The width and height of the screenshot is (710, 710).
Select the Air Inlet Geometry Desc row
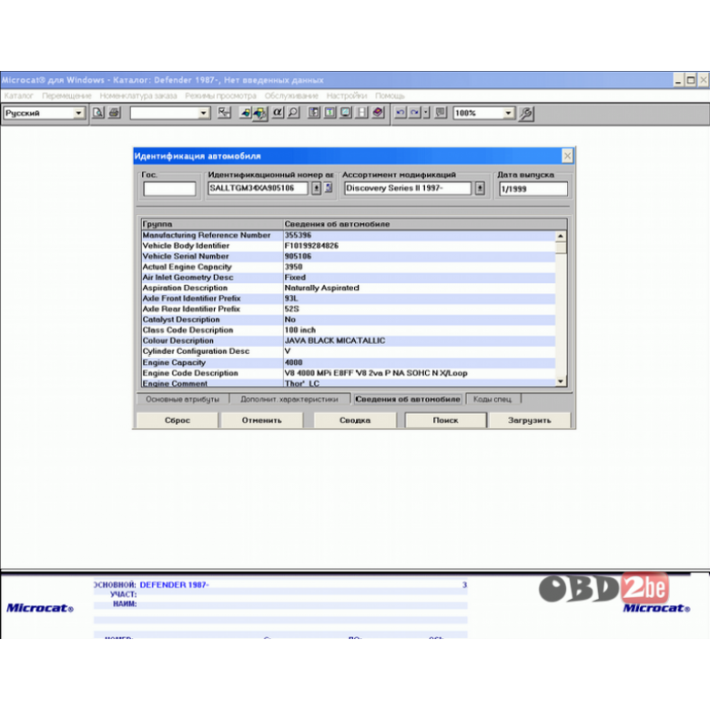(x=349, y=277)
